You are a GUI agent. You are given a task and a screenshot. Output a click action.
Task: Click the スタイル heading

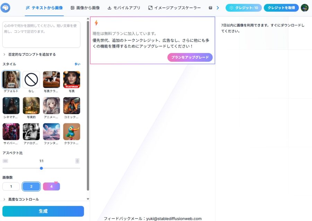point(9,64)
